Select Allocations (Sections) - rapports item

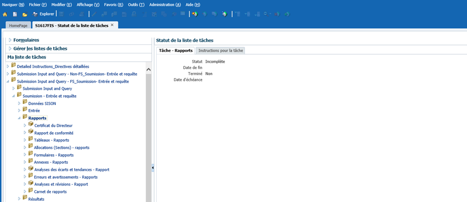tap(62, 148)
